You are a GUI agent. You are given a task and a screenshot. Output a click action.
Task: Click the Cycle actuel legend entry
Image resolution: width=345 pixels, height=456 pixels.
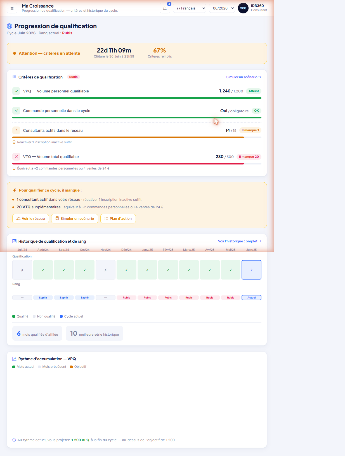click(x=71, y=316)
